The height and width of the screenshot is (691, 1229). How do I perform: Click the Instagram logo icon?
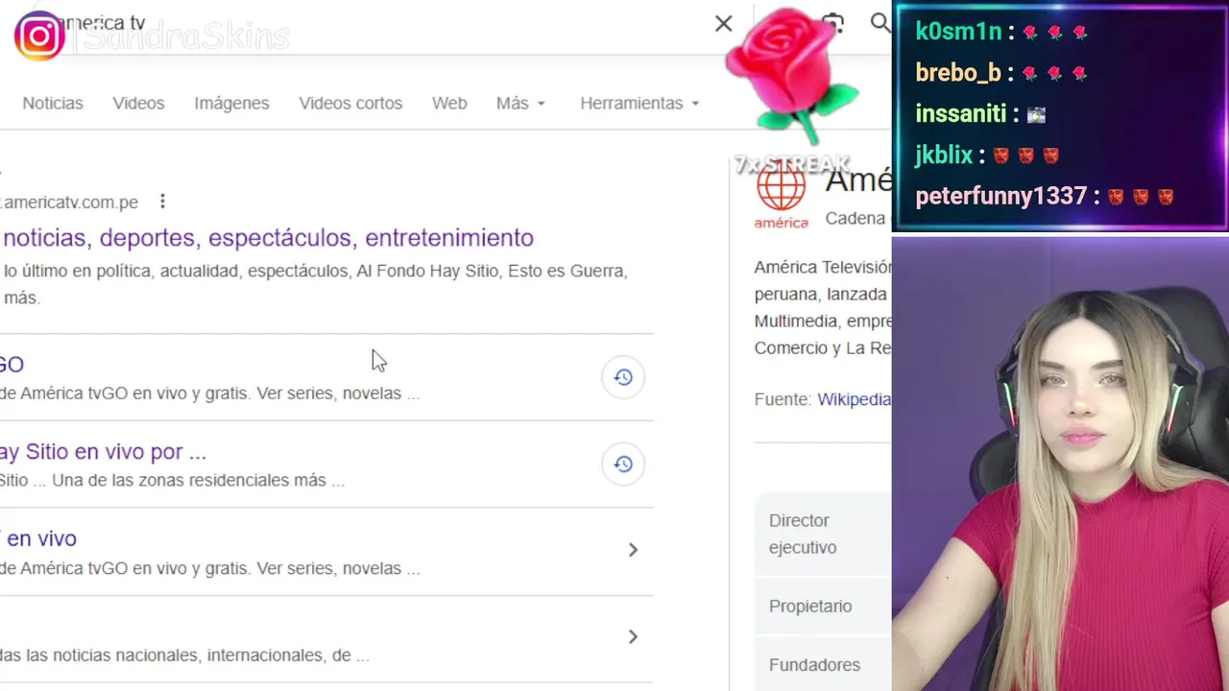[39, 36]
